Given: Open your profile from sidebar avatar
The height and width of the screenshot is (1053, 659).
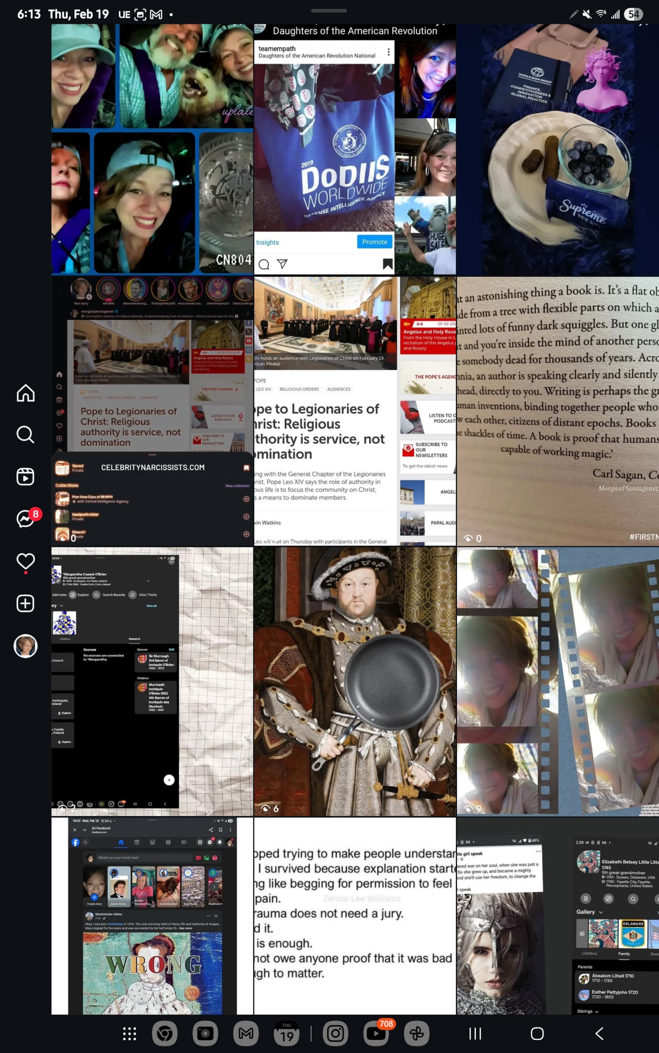Looking at the screenshot, I should click(25, 645).
